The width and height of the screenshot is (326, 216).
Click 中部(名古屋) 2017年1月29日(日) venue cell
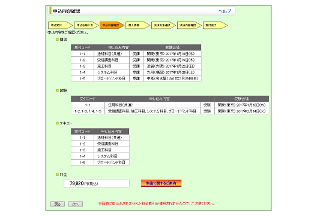click(x=172, y=78)
